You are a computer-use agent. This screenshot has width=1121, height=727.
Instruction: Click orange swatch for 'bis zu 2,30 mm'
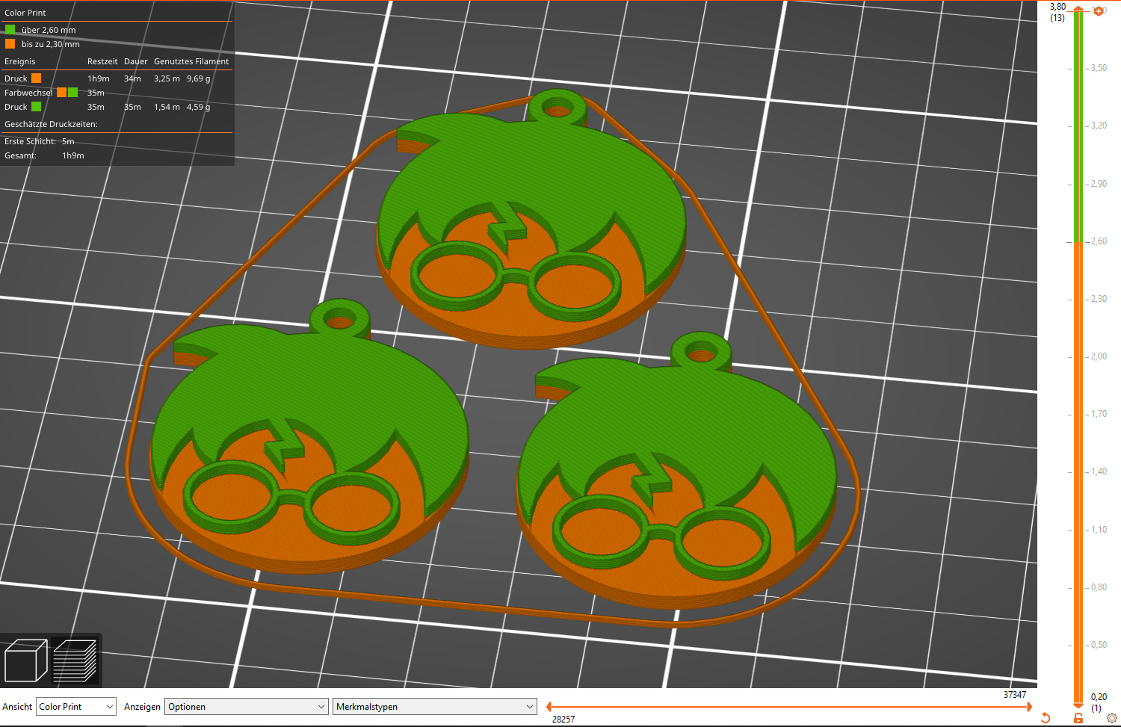coord(10,43)
